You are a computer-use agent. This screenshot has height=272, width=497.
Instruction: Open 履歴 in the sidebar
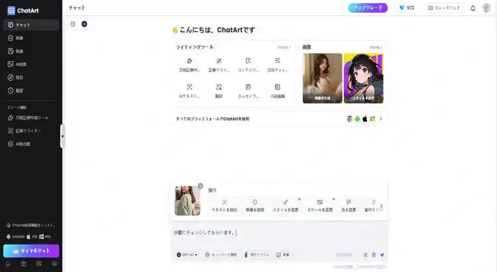pos(19,91)
